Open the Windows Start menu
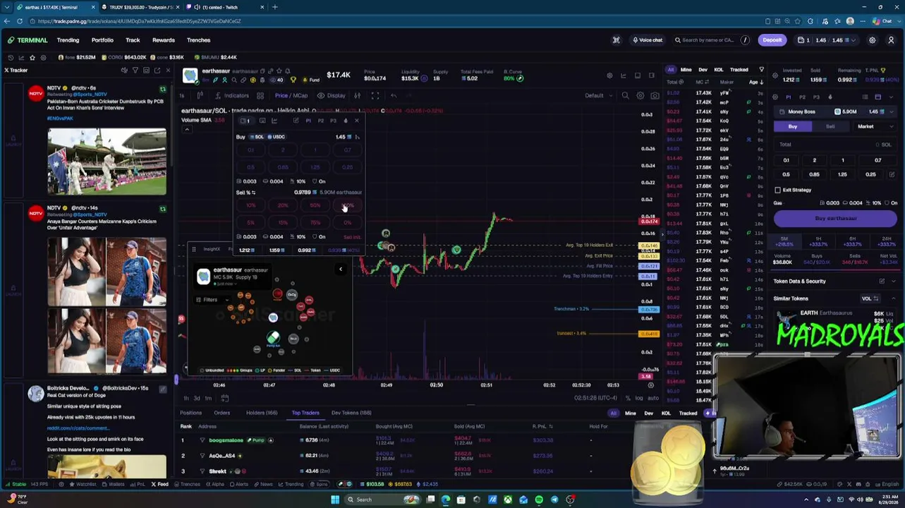 (x=335, y=500)
